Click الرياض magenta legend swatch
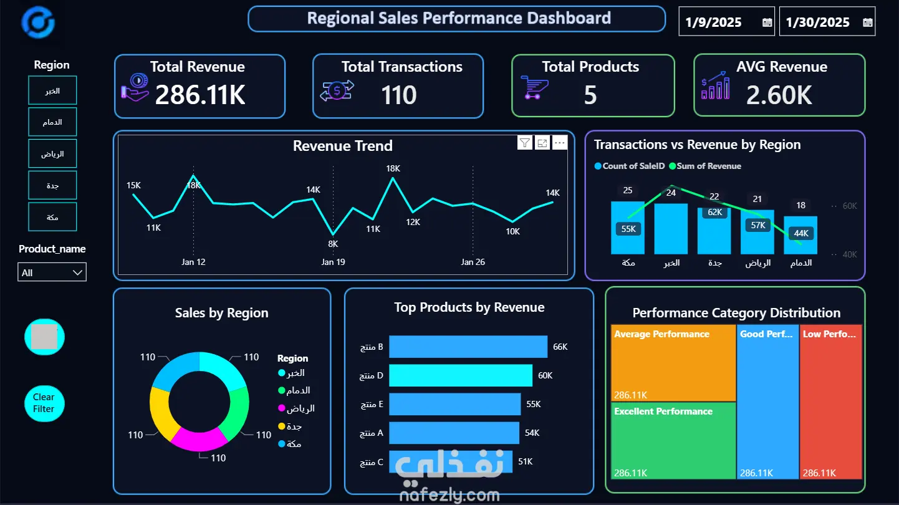The width and height of the screenshot is (899, 505). [282, 408]
